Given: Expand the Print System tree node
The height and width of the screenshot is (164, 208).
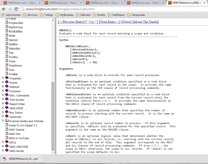Looking at the screenshot, I should click(3, 100).
